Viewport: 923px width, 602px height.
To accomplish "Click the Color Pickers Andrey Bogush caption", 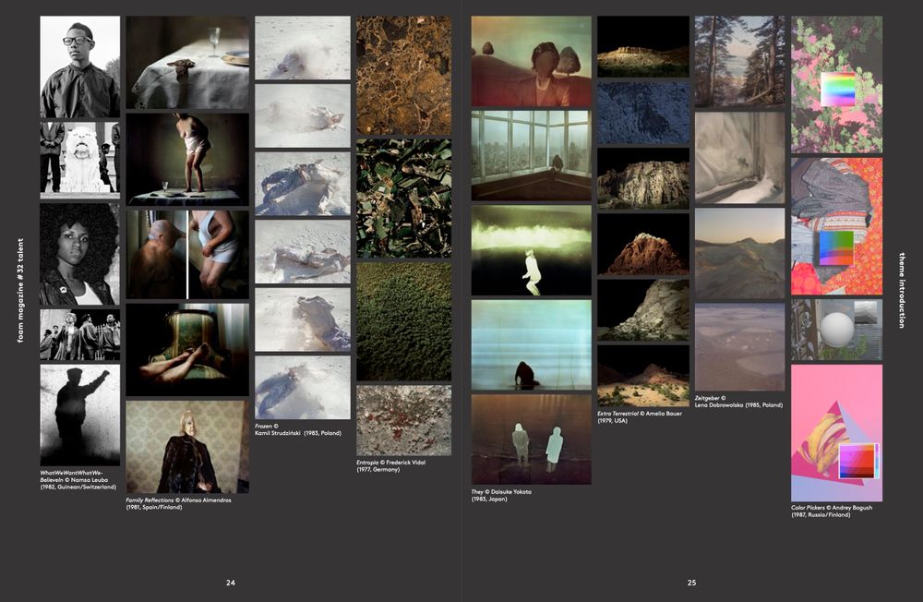I will 831,511.
